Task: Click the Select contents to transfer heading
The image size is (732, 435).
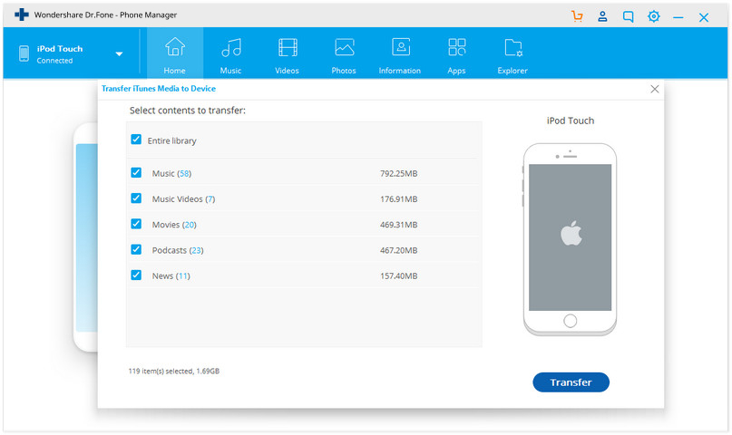Action: [x=187, y=111]
